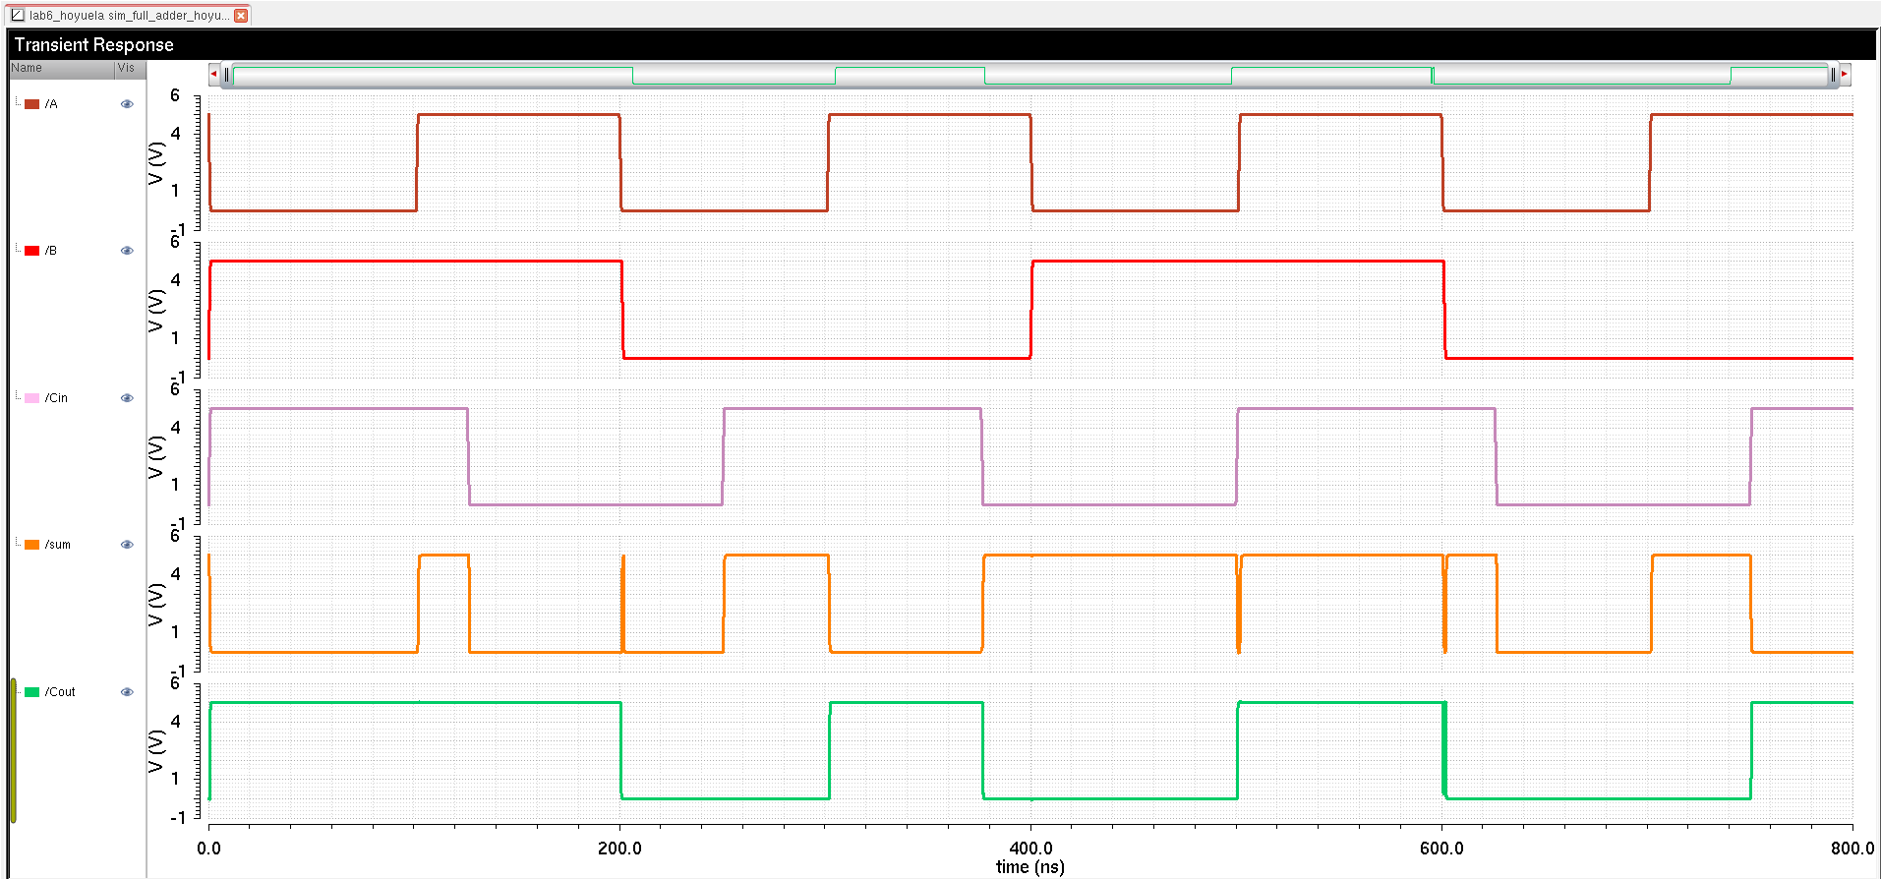The image size is (1881, 879).
Task: Toggle visibility of the /Cout signal
Action: point(127,692)
